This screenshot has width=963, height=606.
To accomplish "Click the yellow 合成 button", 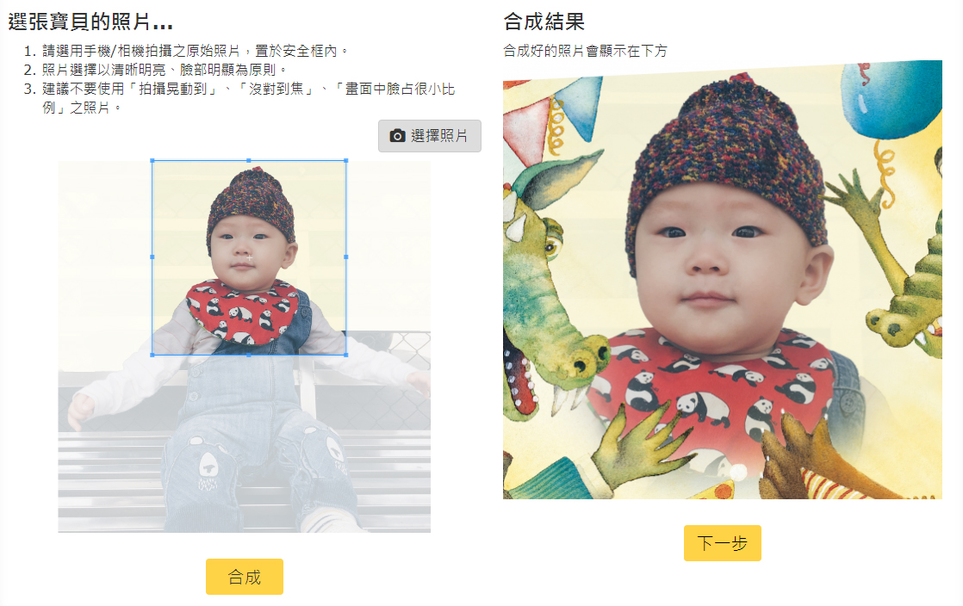I will 245,577.
